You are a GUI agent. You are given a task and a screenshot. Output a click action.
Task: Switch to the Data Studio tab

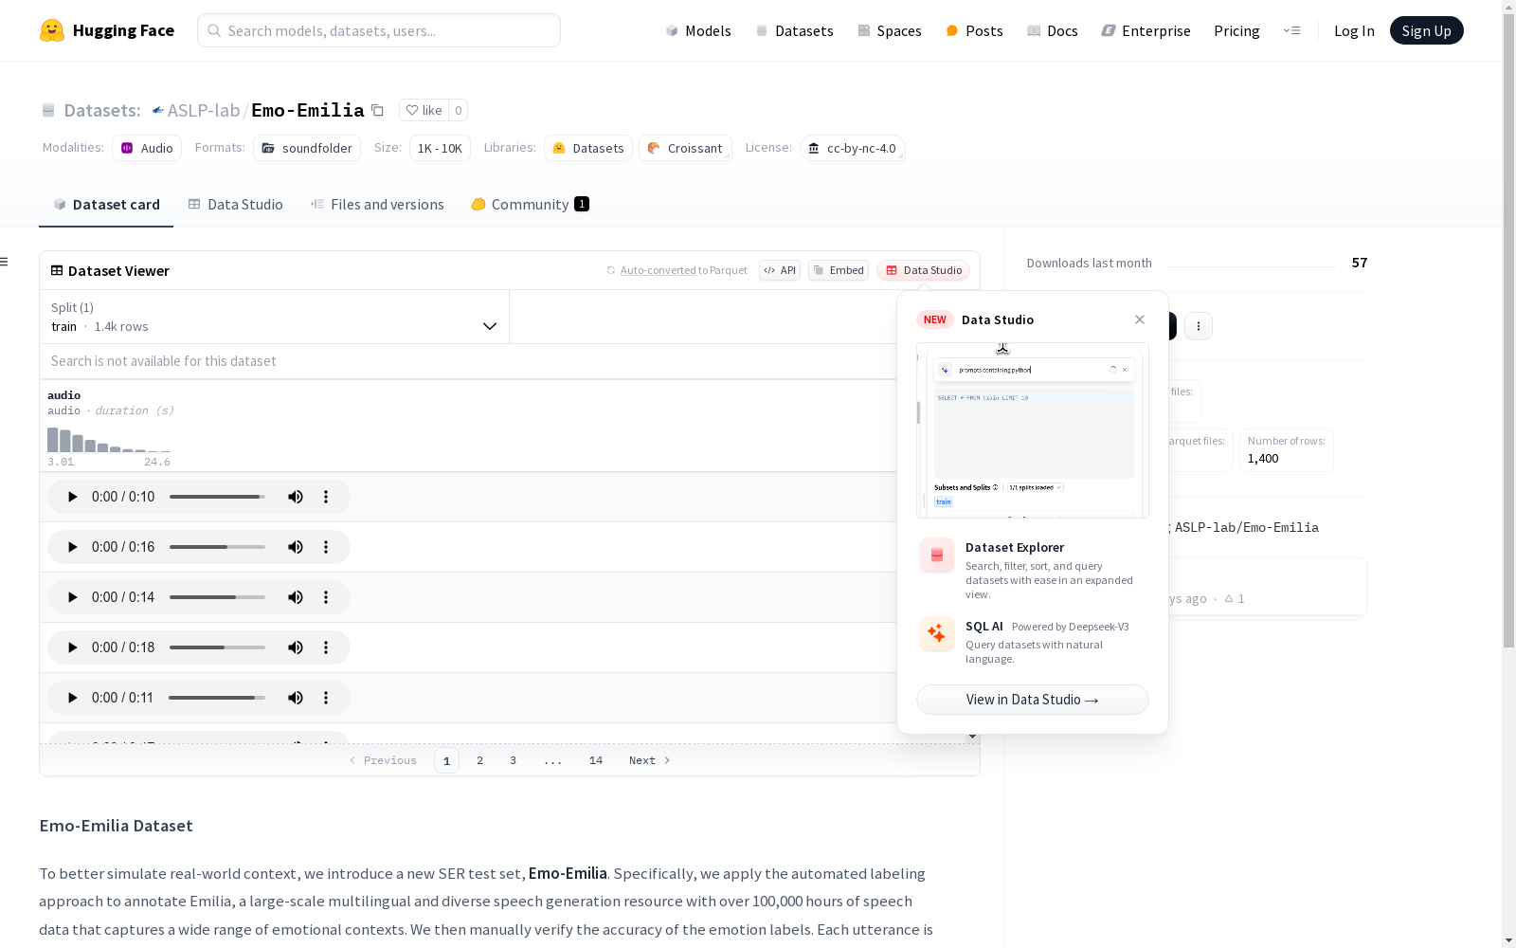(x=236, y=204)
